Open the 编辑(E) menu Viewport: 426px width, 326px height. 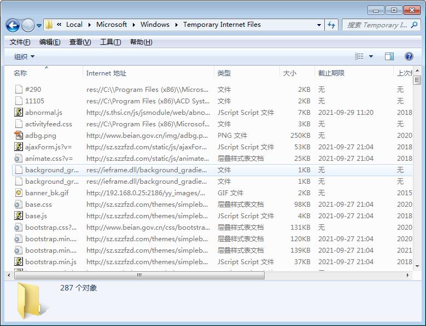click(x=50, y=42)
